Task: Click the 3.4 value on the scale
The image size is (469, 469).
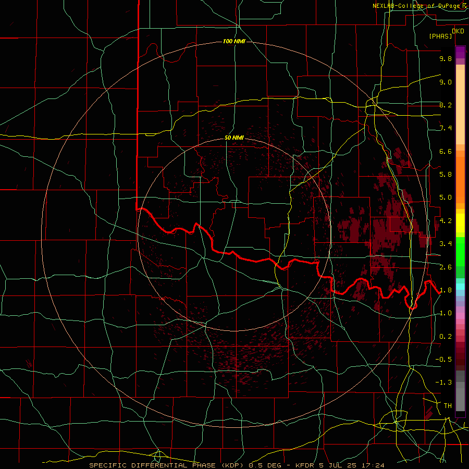Action: point(446,244)
